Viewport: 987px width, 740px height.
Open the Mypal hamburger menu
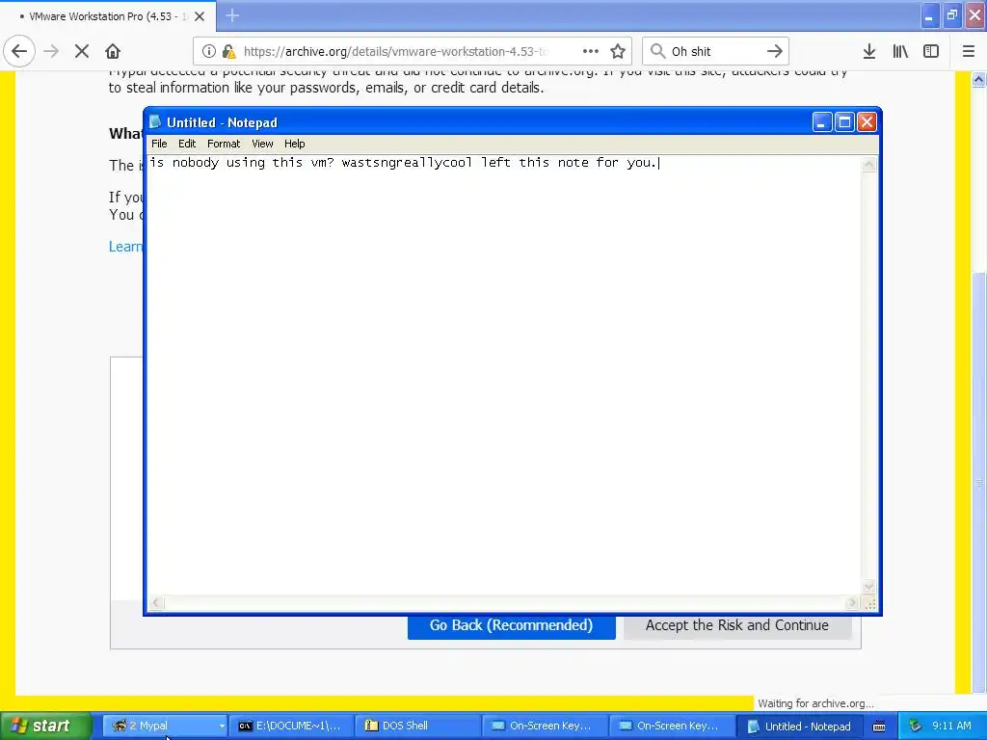[x=969, y=51]
